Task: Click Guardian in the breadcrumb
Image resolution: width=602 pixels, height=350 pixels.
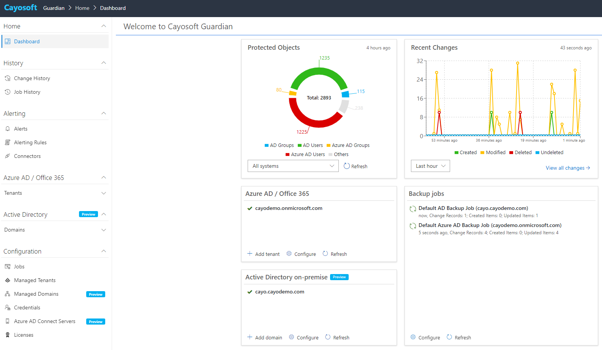Action: click(54, 8)
